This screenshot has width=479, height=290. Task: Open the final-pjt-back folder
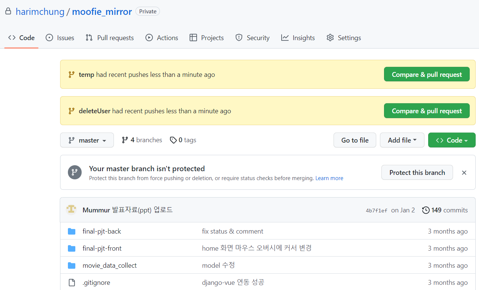(102, 231)
